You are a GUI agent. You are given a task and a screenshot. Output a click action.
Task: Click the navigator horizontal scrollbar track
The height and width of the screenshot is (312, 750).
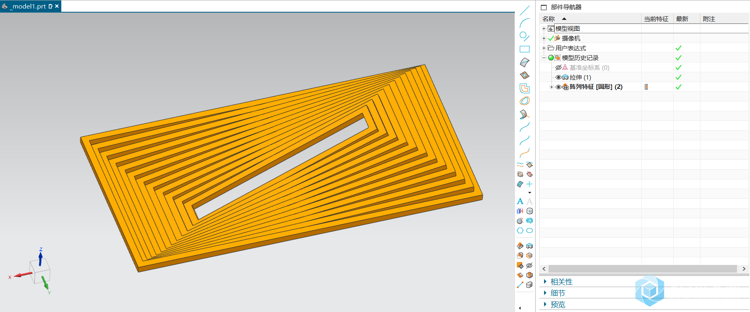point(643,269)
